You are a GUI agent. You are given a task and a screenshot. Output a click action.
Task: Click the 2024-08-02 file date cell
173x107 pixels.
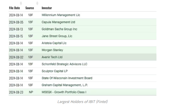[x=16, y=57]
